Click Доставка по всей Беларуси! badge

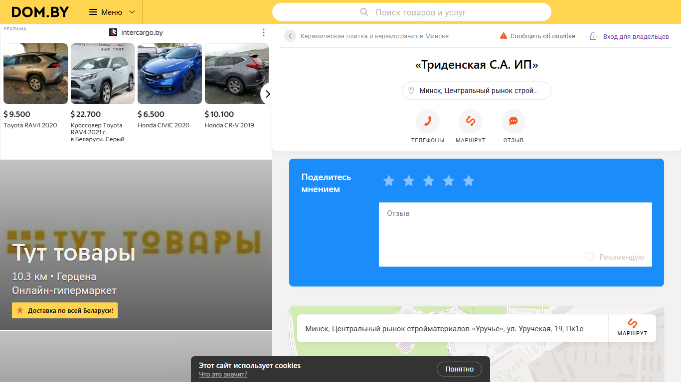coord(65,310)
